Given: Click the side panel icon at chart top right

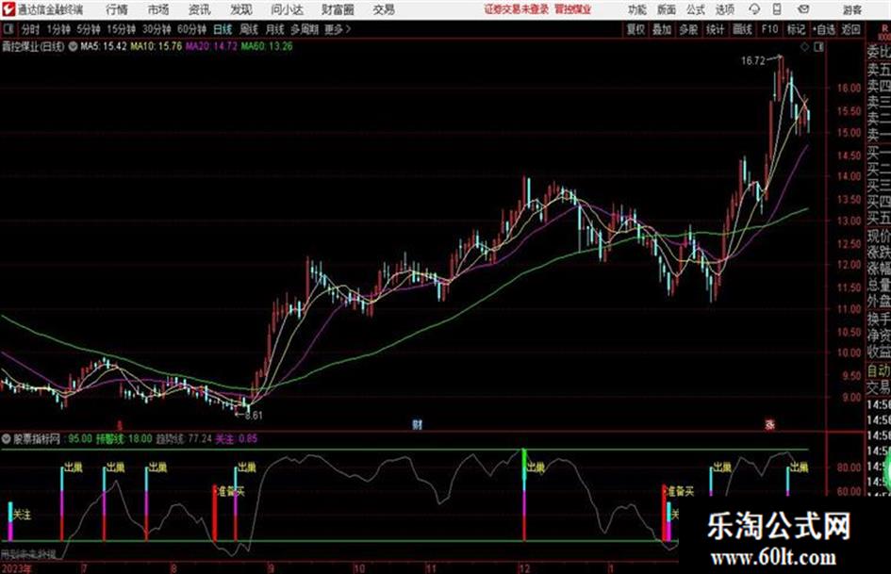Looking at the screenshot, I should [818, 47].
